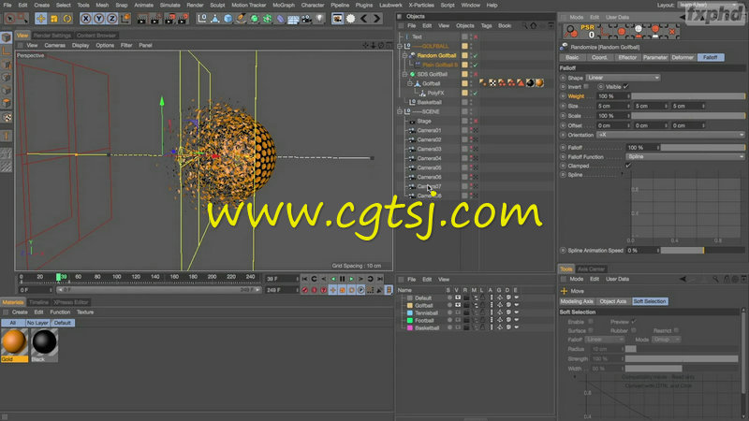Toggle green check on Random Golfball
The height and width of the screenshot is (421, 749).
[476, 56]
